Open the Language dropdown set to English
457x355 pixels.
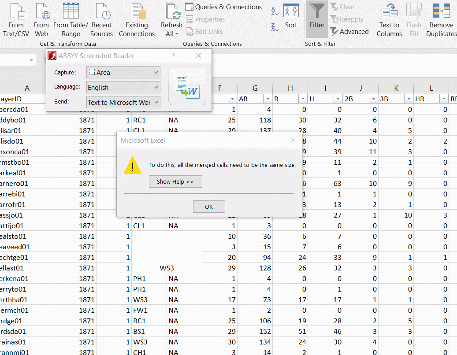click(123, 87)
